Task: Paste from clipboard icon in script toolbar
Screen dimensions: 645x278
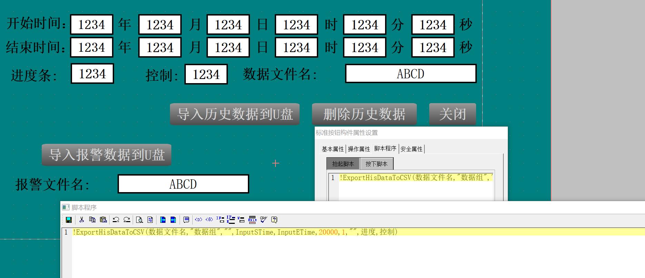Action: [x=103, y=219]
